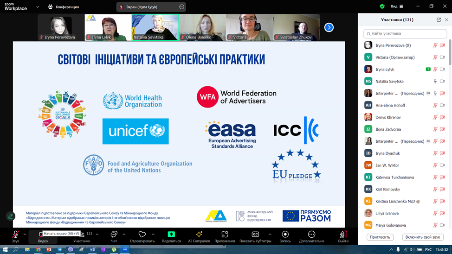
Task: Select Nataliia Savytska video thumbnail
Action: 155,27
